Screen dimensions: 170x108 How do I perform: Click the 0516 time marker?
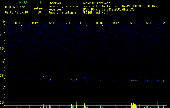(x=99, y=23)
